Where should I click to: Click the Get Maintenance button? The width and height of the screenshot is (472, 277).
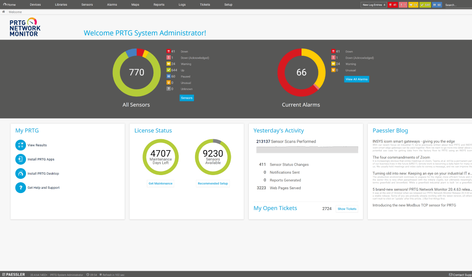tap(160, 184)
